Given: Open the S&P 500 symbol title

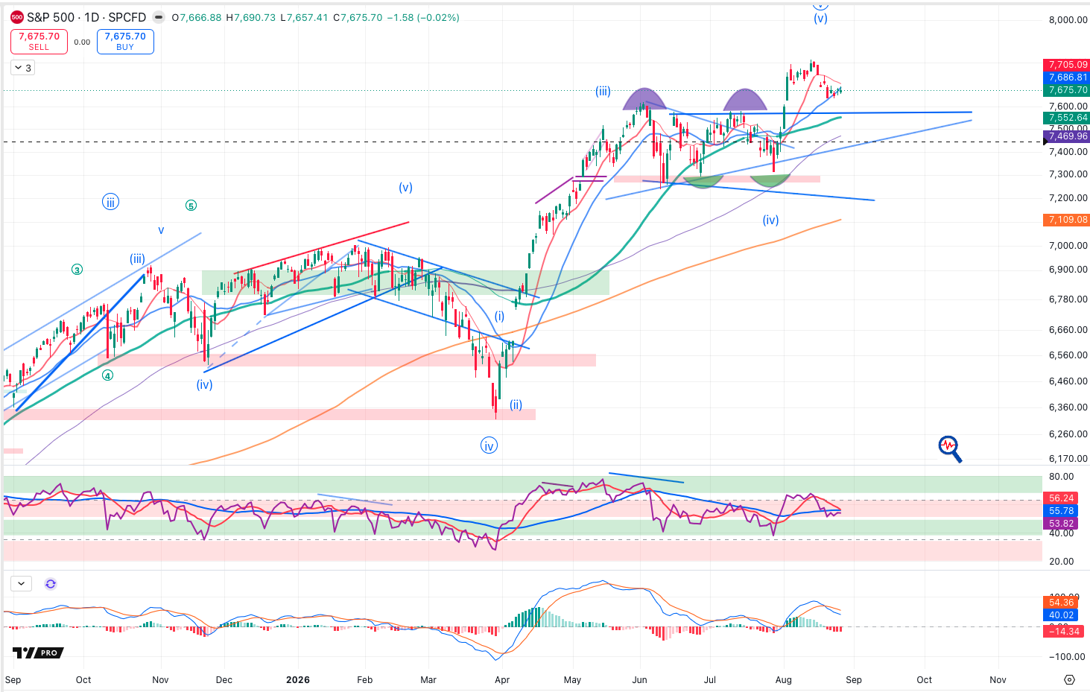Looking at the screenshot, I should 86,17.
